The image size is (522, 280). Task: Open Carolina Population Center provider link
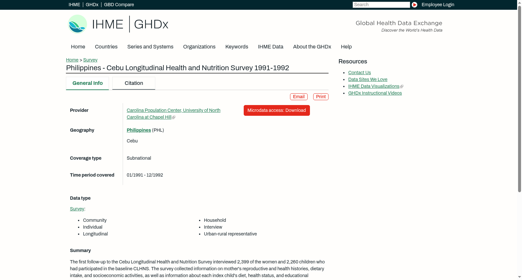[x=174, y=114]
